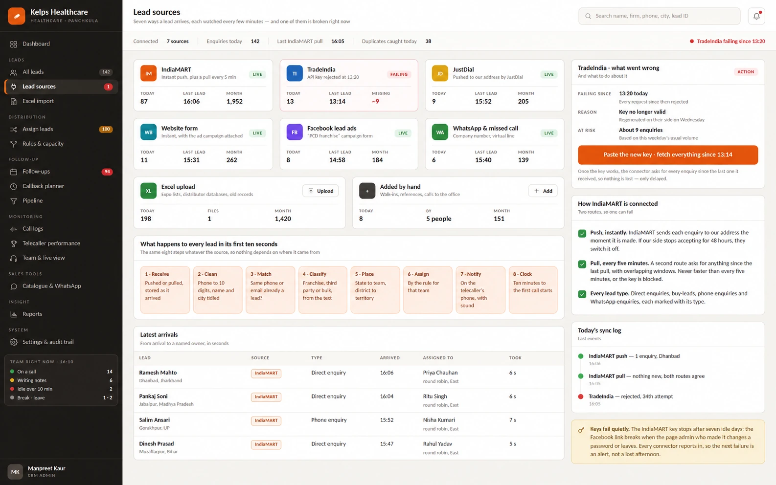
Task: Click the MK user avatar
Action: coord(15,472)
